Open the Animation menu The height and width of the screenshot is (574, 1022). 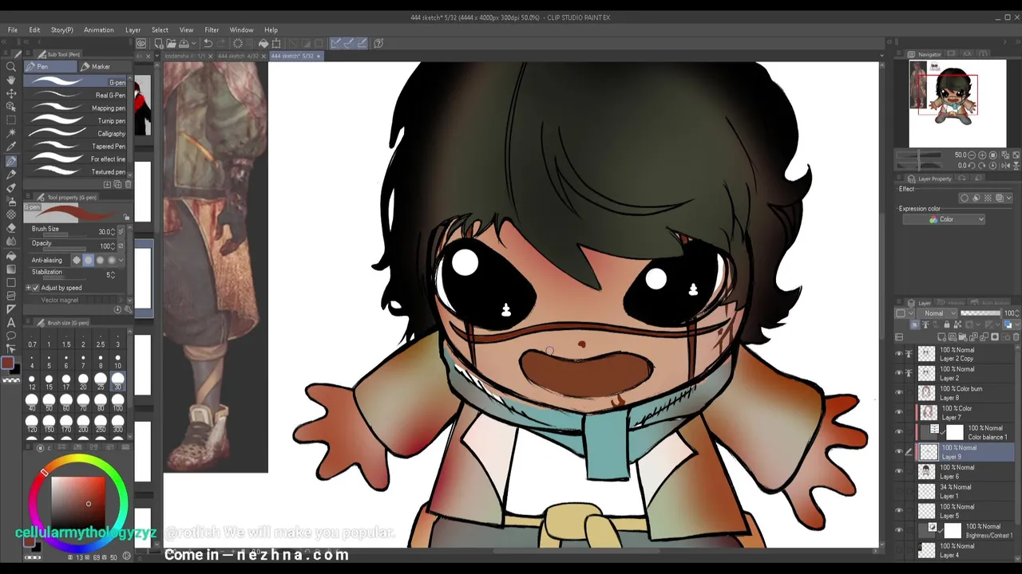pyautogui.click(x=99, y=30)
